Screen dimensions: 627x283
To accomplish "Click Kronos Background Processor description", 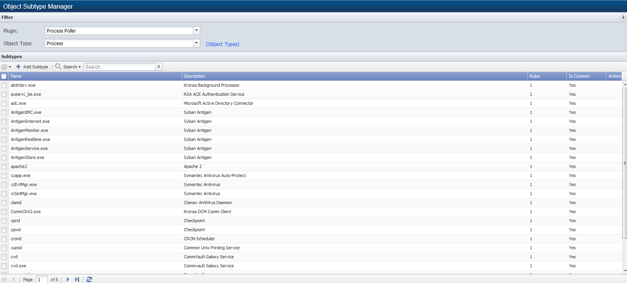I will point(212,85).
